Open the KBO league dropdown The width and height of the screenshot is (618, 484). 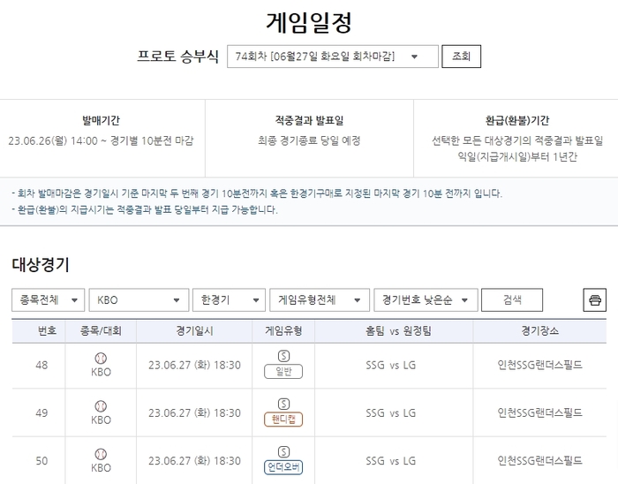click(x=139, y=300)
